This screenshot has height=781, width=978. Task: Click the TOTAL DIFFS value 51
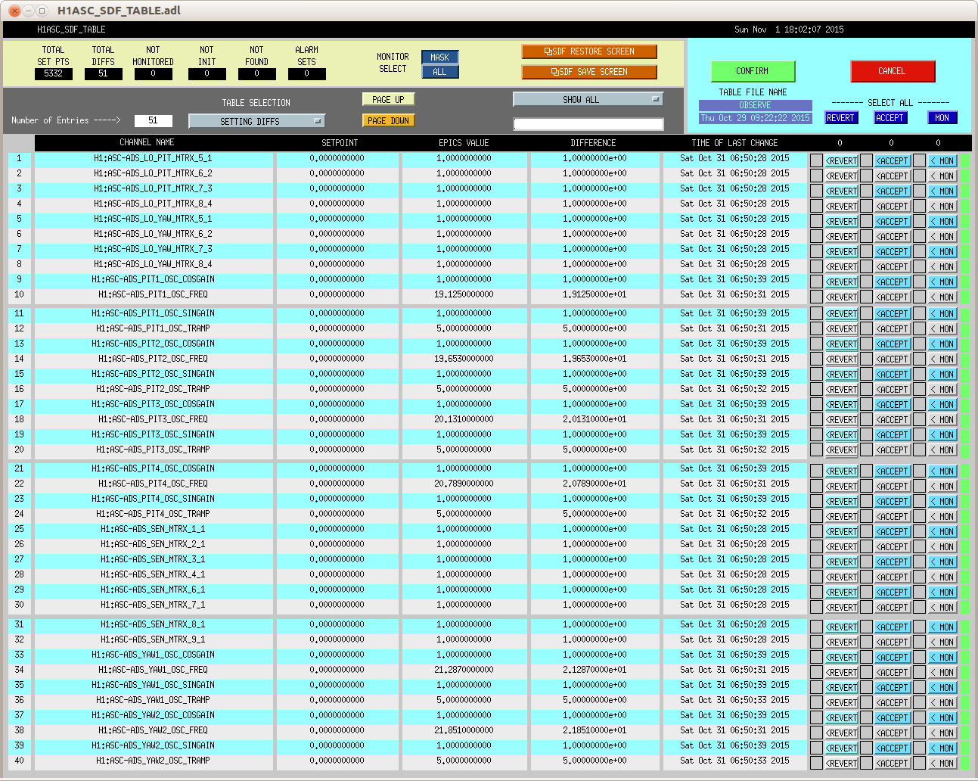104,74
